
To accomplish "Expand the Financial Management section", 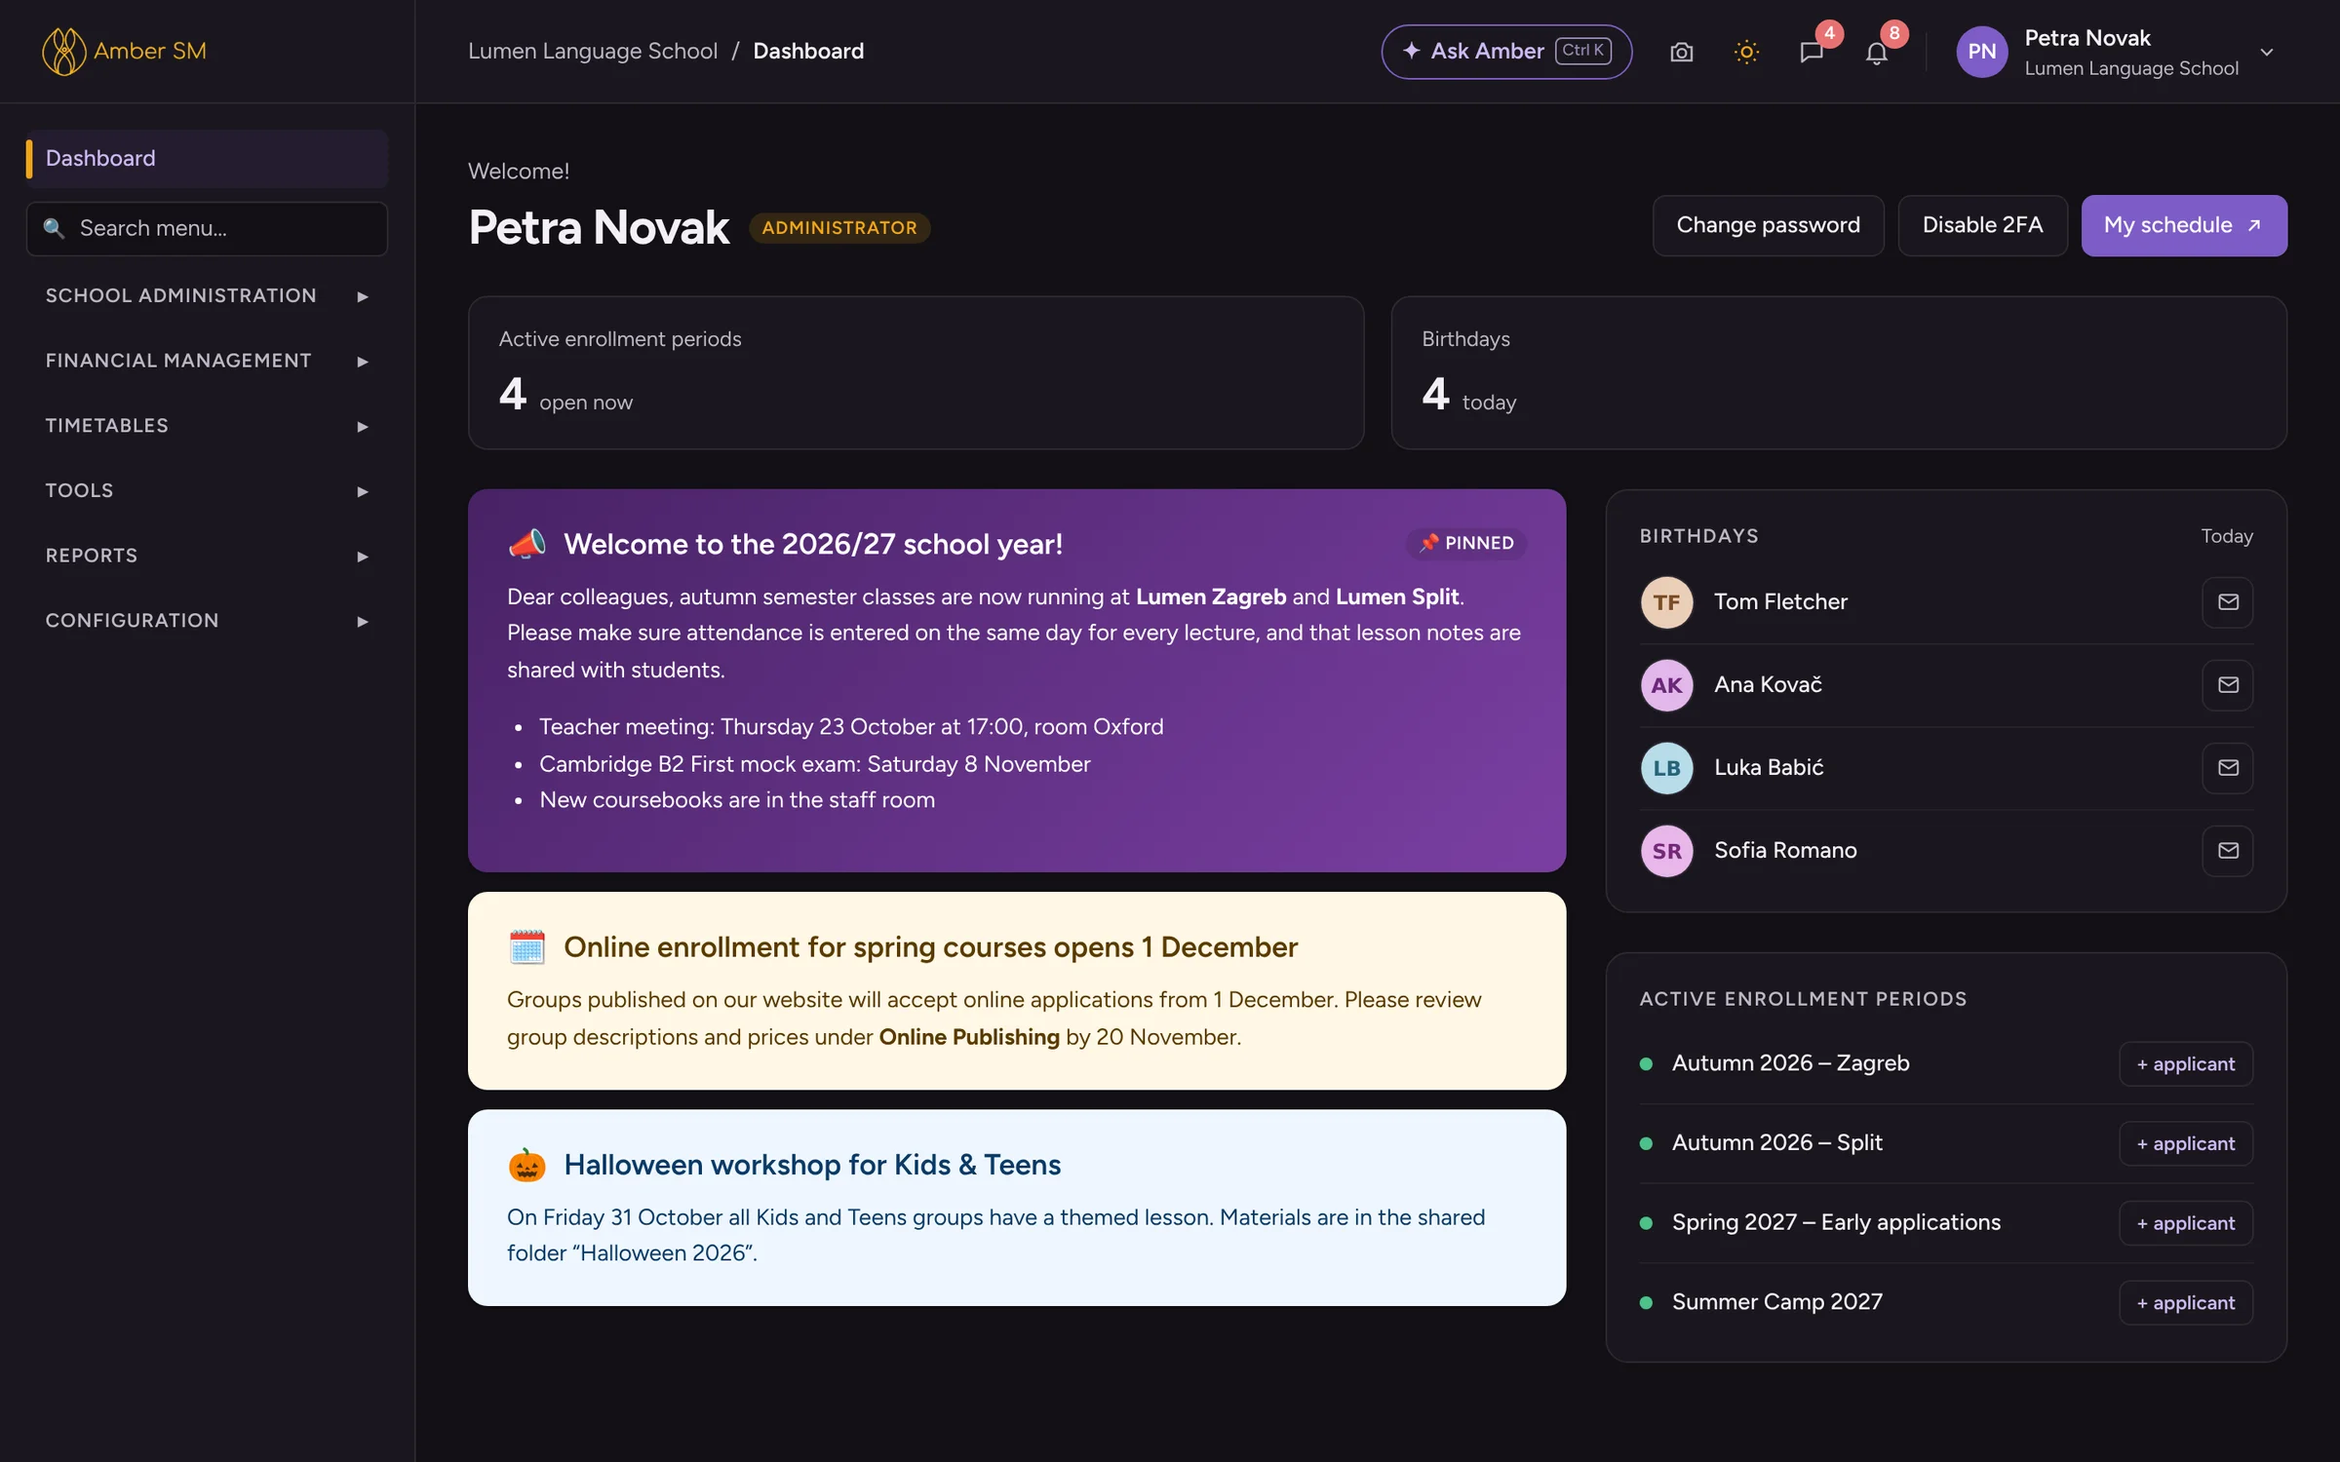I will tap(207, 361).
